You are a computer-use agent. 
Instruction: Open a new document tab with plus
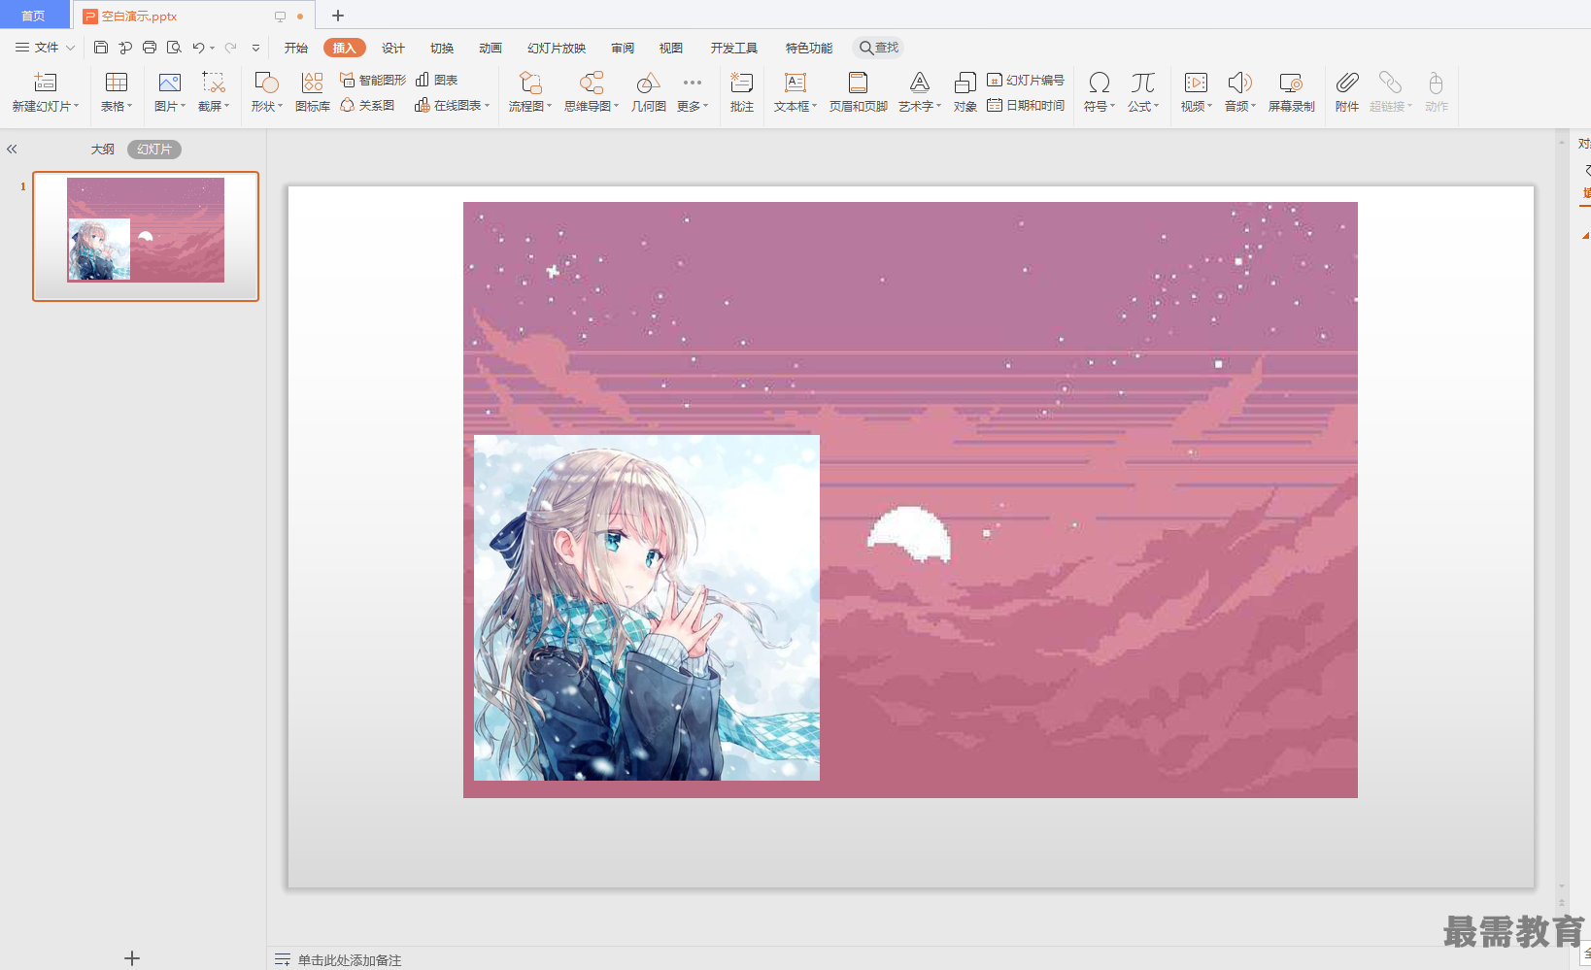(x=338, y=16)
